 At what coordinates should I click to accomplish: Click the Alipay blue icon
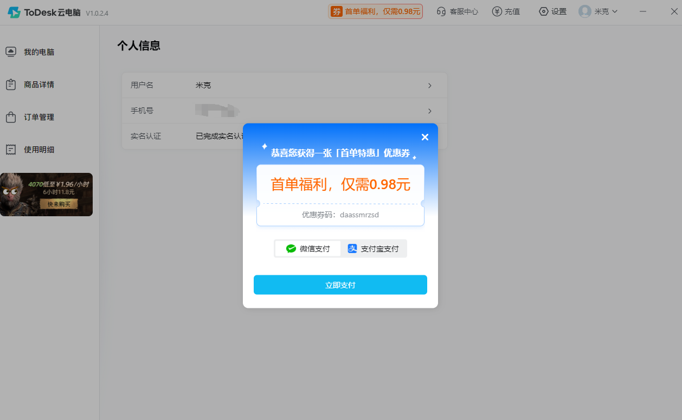click(352, 249)
